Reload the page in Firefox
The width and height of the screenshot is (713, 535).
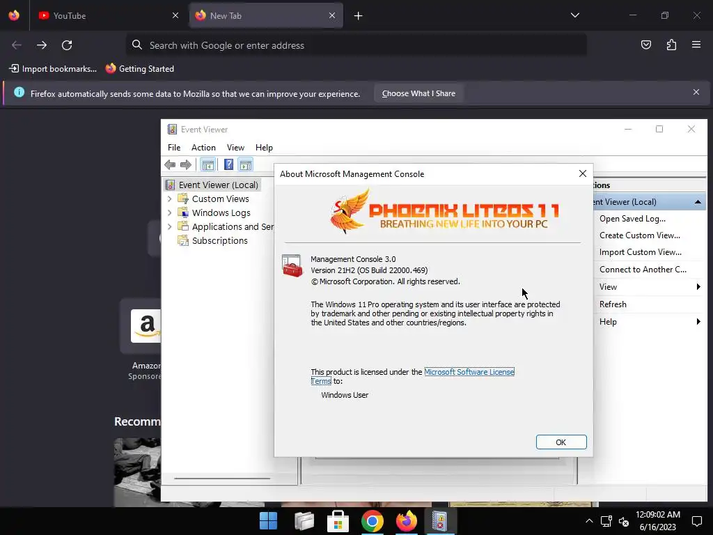click(x=67, y=45)
